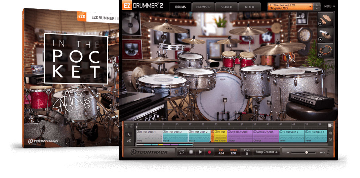Trigger the shaker percussion pad
This screenshot has width=360, height=178.
pyautogui.click(x=326, y=35)
